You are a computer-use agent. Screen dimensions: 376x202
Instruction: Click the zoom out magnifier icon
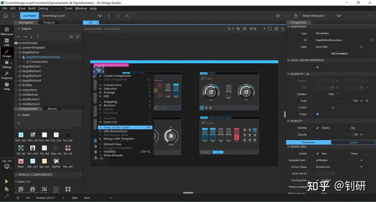coord(245,29)
